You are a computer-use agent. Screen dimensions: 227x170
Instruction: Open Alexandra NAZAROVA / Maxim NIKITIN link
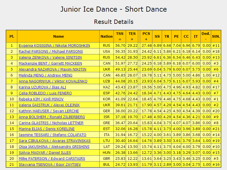pos(52,69)
